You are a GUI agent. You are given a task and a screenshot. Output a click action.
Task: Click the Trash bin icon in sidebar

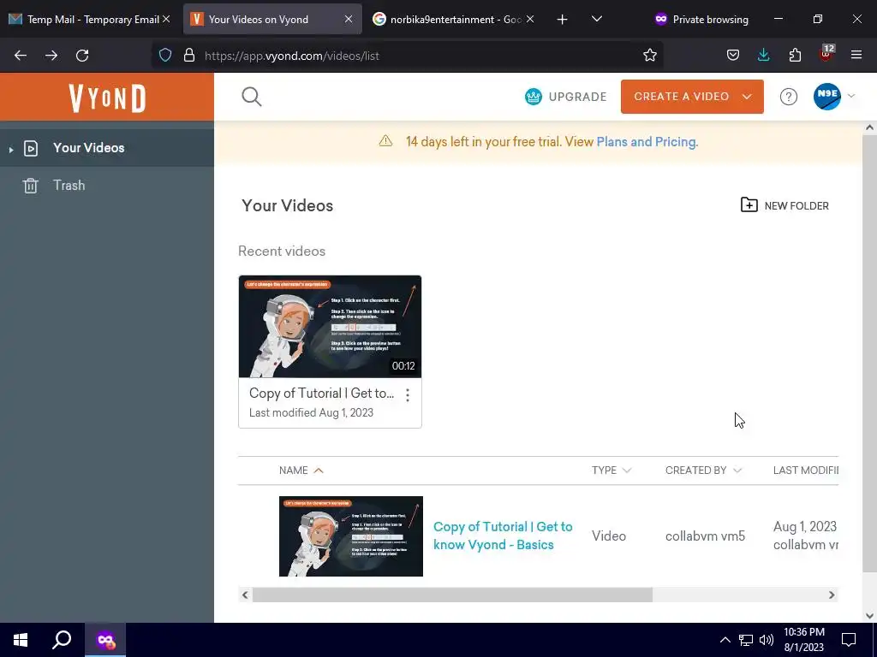(x=30, y=186)
